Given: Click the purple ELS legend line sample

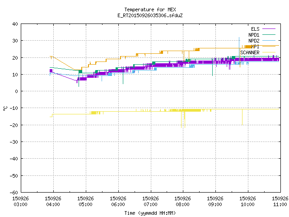Looking at the screenshot, I should [x=269, y=29].
